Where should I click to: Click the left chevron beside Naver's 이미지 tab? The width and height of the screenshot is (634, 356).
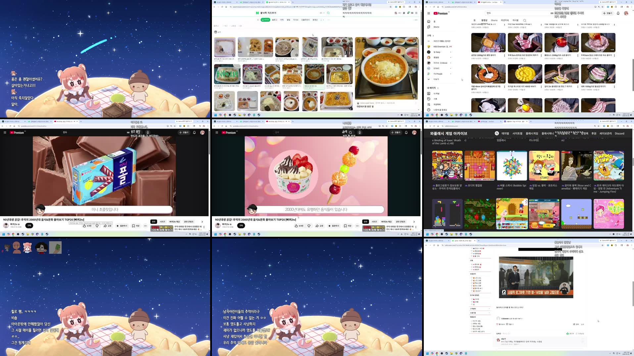click(258, 20)
